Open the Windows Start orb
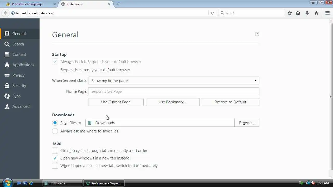Screen dimensions: 333x187 click(7, 183)
